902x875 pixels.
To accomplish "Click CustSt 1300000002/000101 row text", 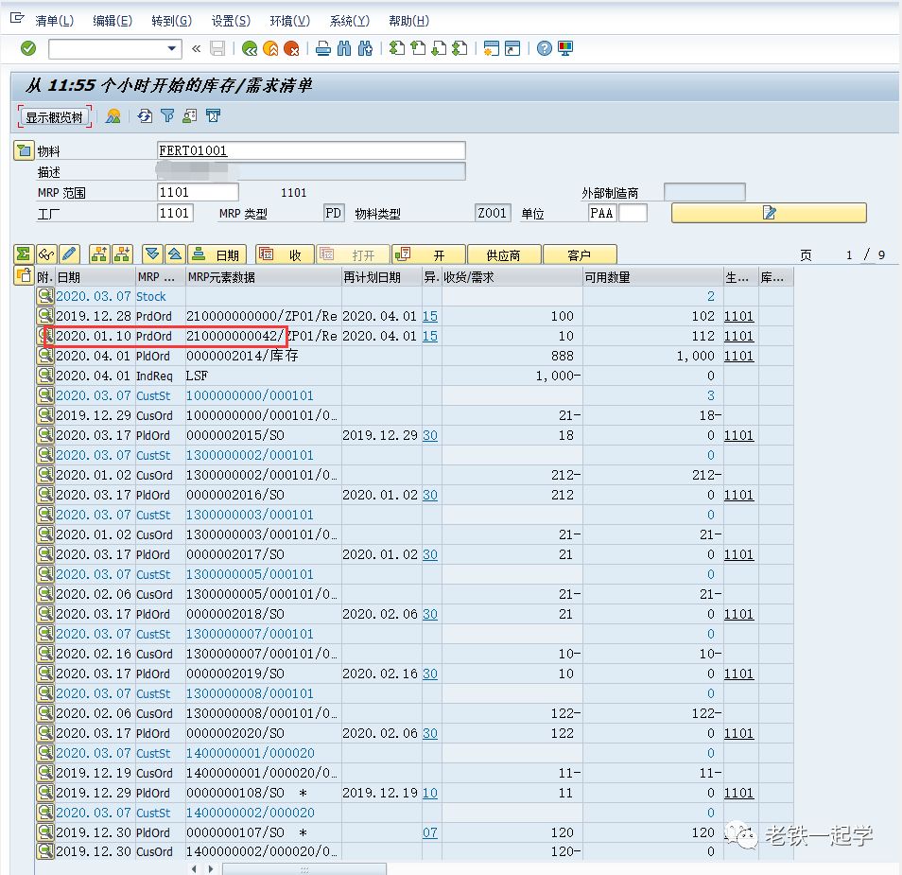I will [250, 455].
